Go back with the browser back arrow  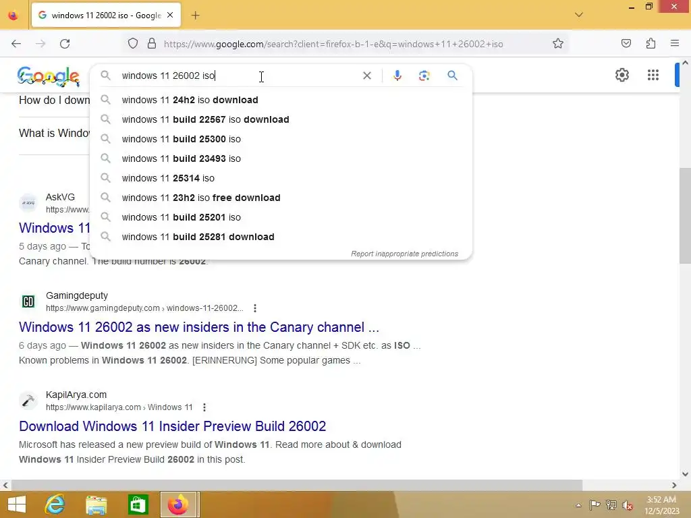coord(16,44)
